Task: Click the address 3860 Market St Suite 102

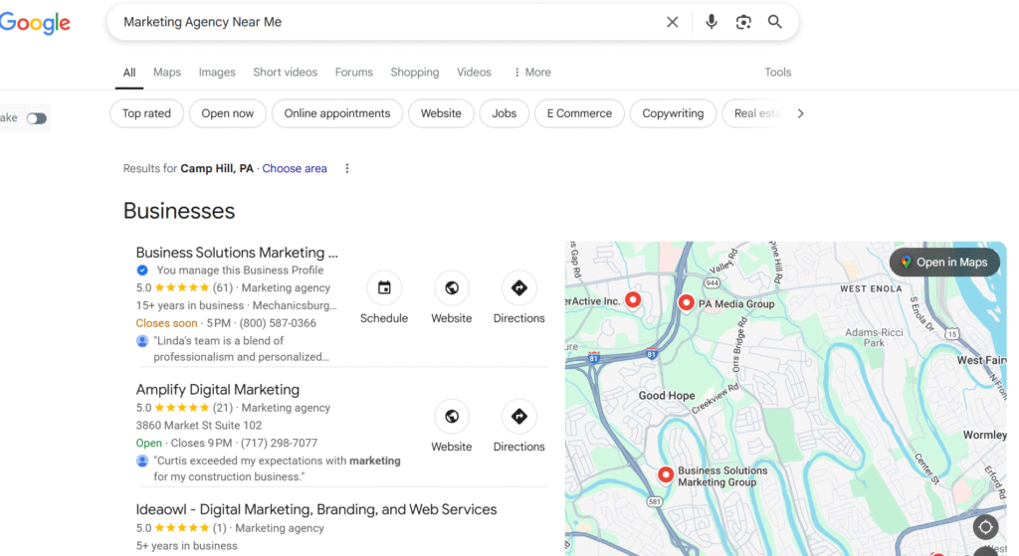Action: (199, 426)
